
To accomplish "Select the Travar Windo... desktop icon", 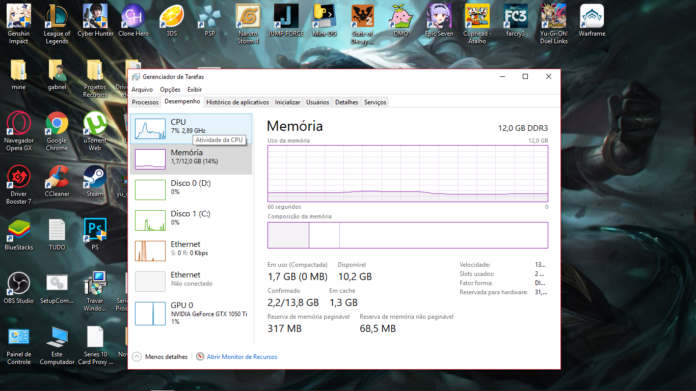I will tap(95, 291).
